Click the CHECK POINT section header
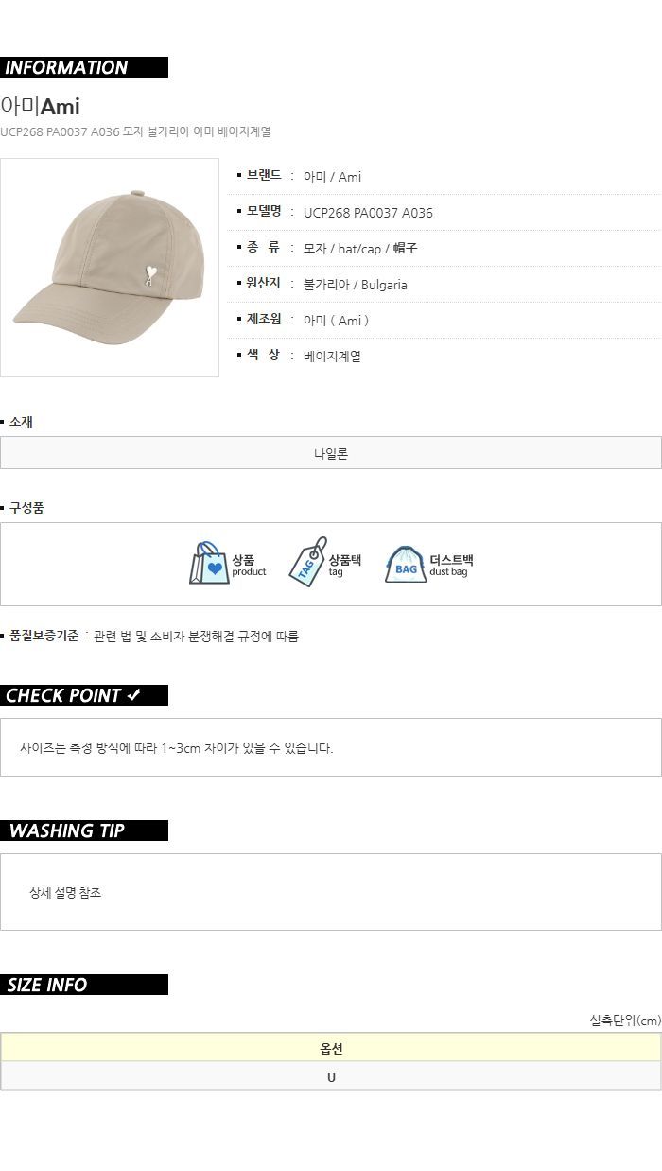This screenshot has width=662, height=1171. [x=84, y=695]
